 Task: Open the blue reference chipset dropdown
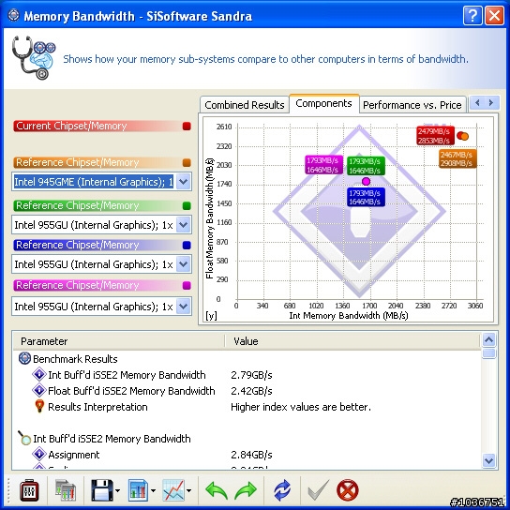183,264
